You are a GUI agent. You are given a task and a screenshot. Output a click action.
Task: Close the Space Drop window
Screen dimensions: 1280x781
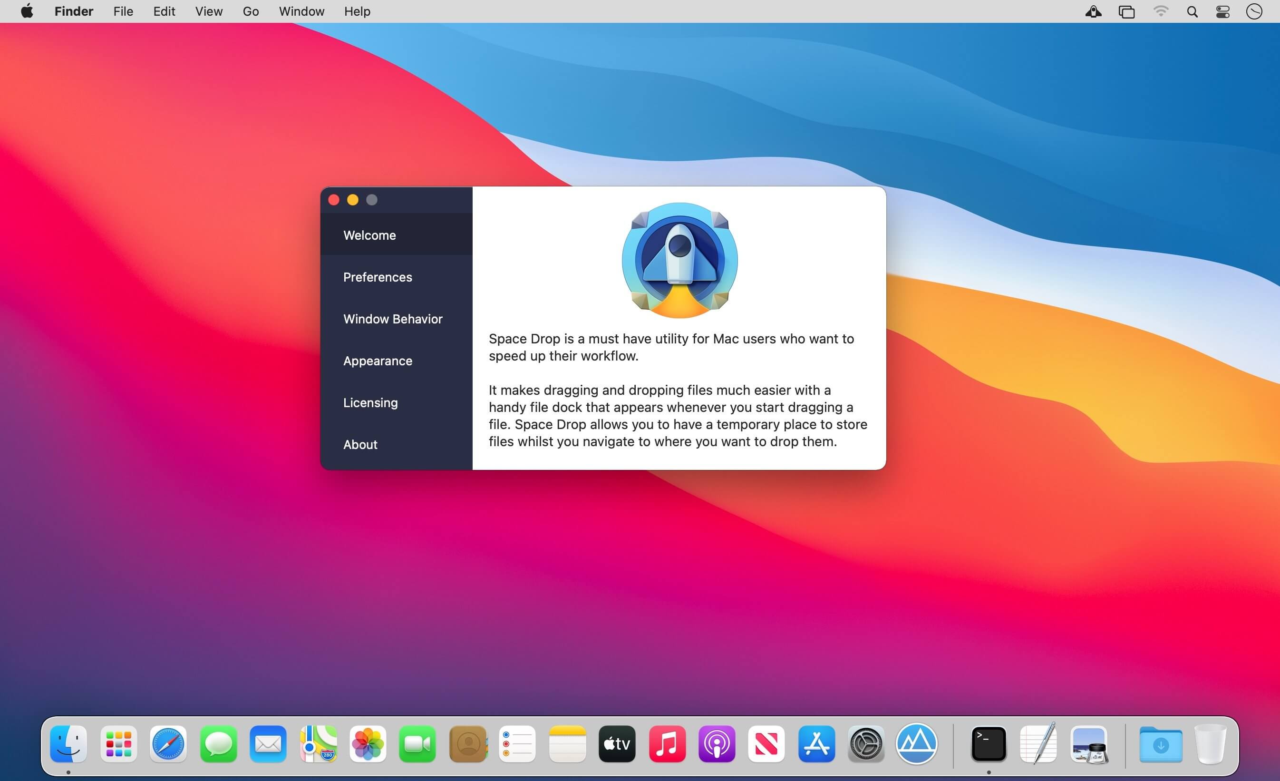coord(334,200)
